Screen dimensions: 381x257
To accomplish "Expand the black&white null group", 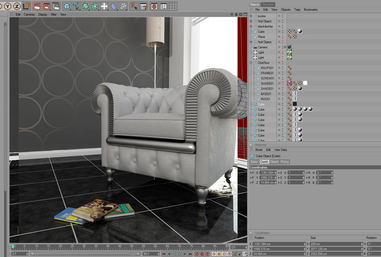I will click(251, 26).
